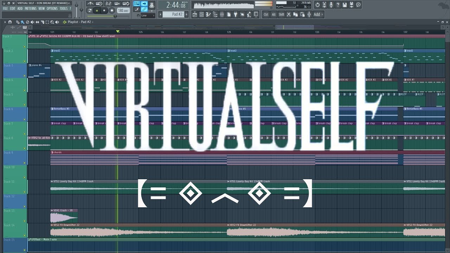This screenshot has height=253, width=450.
Task: Select the Playback speaker tool
Action: (x=57, y=22)
